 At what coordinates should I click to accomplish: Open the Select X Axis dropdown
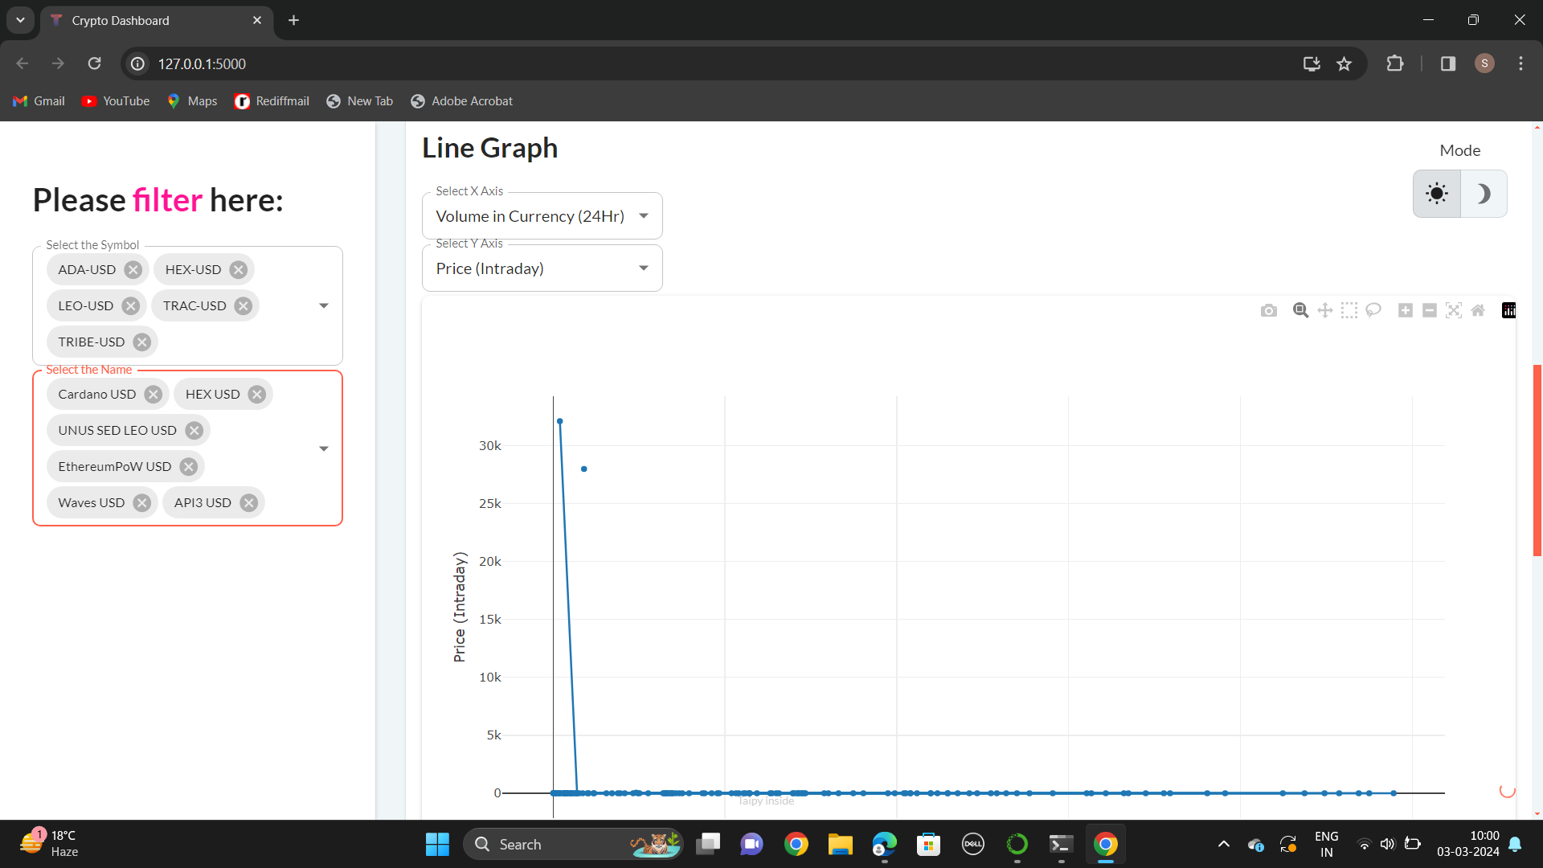click(x=542, y=216)
